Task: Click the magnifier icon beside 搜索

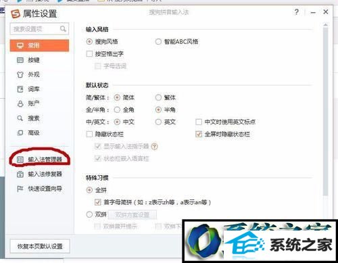Action: point(20,118)
